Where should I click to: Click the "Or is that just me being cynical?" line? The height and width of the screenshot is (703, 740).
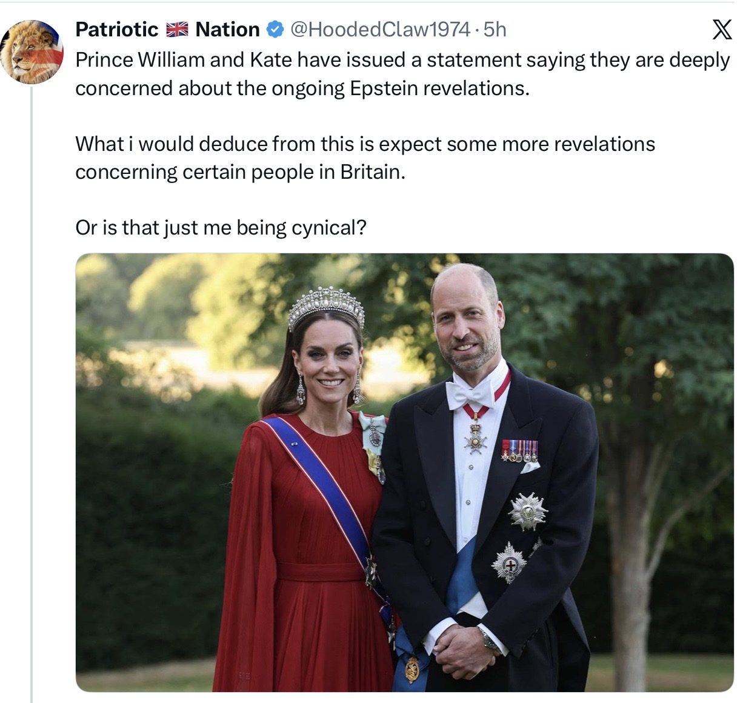click(221, 228)
